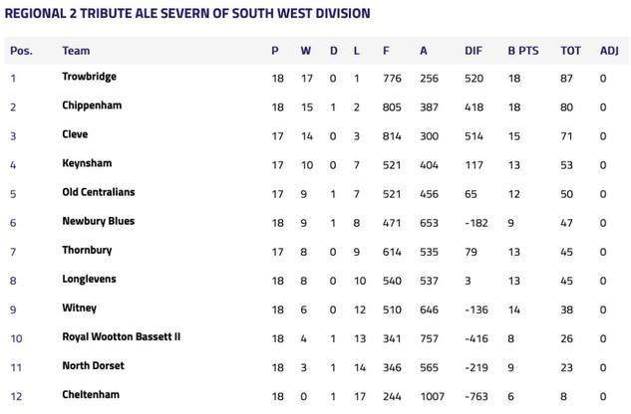Sort table by Pos. column header
Screen dimensions: 631x414
tap(21, 51)
